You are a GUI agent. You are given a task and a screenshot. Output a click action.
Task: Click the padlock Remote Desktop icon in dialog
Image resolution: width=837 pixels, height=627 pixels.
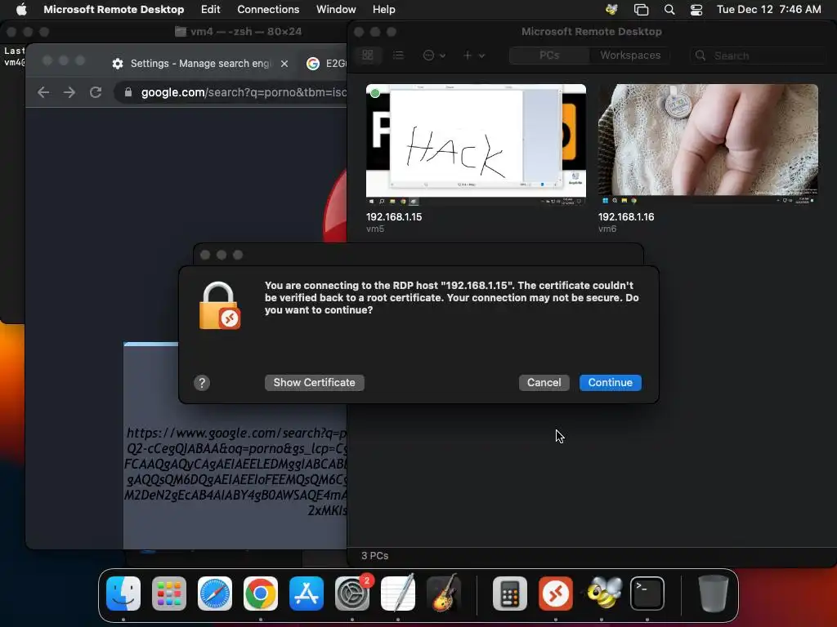219,305
